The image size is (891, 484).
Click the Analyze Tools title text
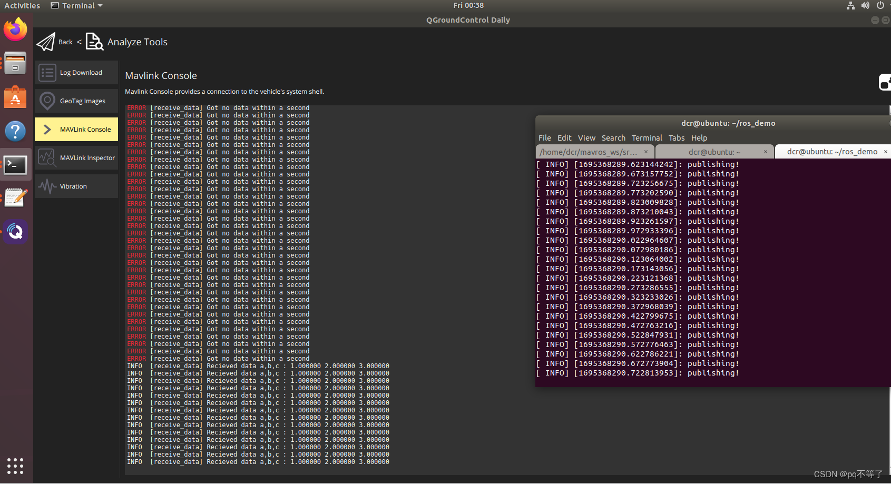(x=138, y=42)
